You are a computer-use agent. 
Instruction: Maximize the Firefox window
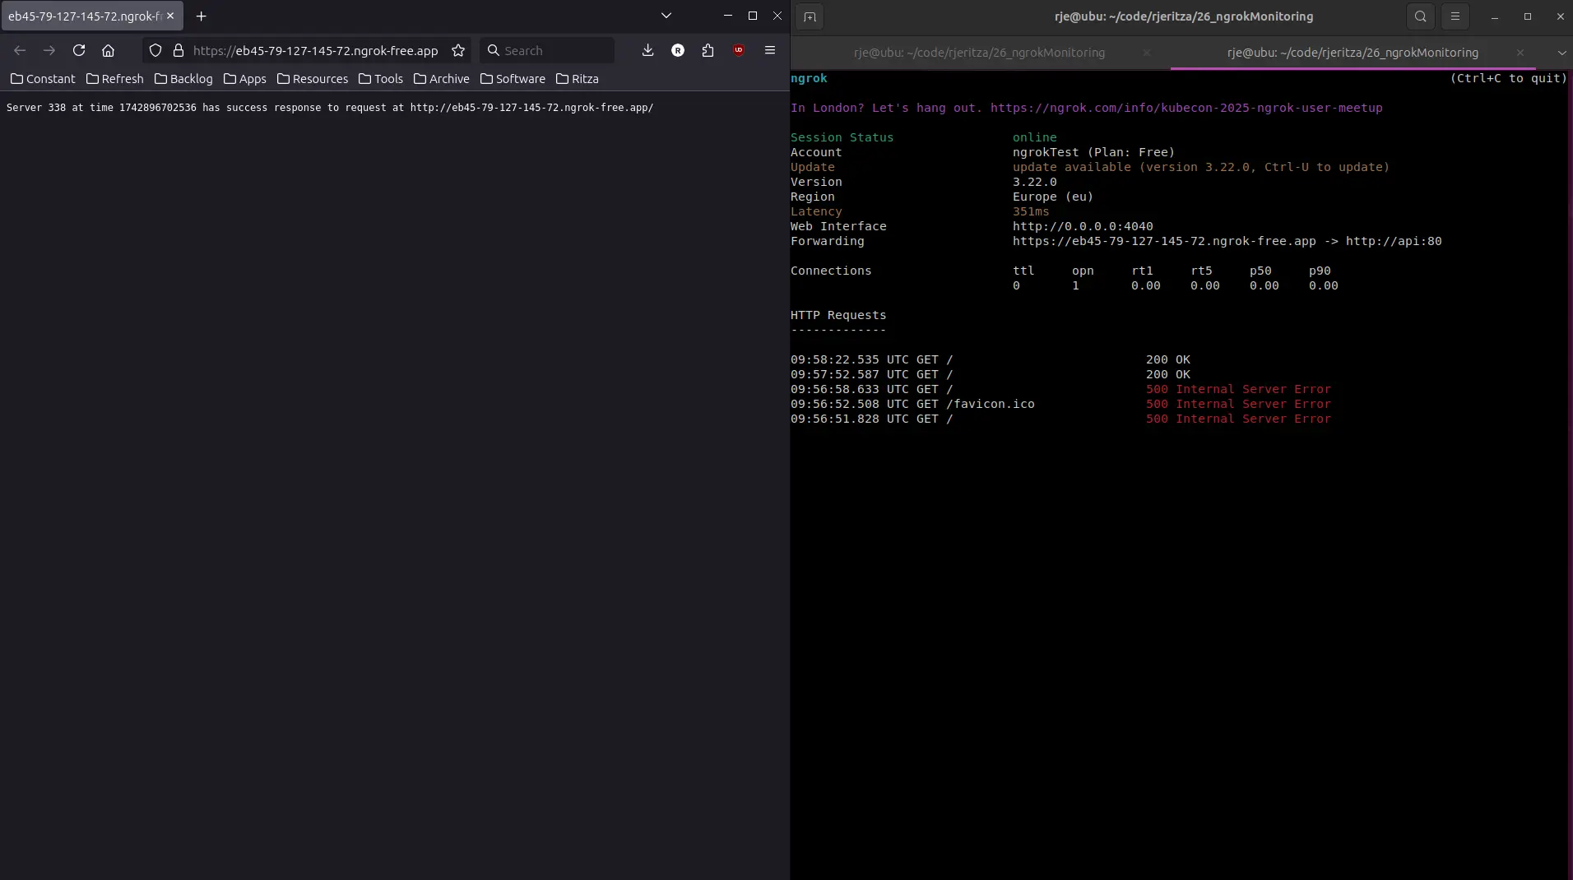click(752, 16)
